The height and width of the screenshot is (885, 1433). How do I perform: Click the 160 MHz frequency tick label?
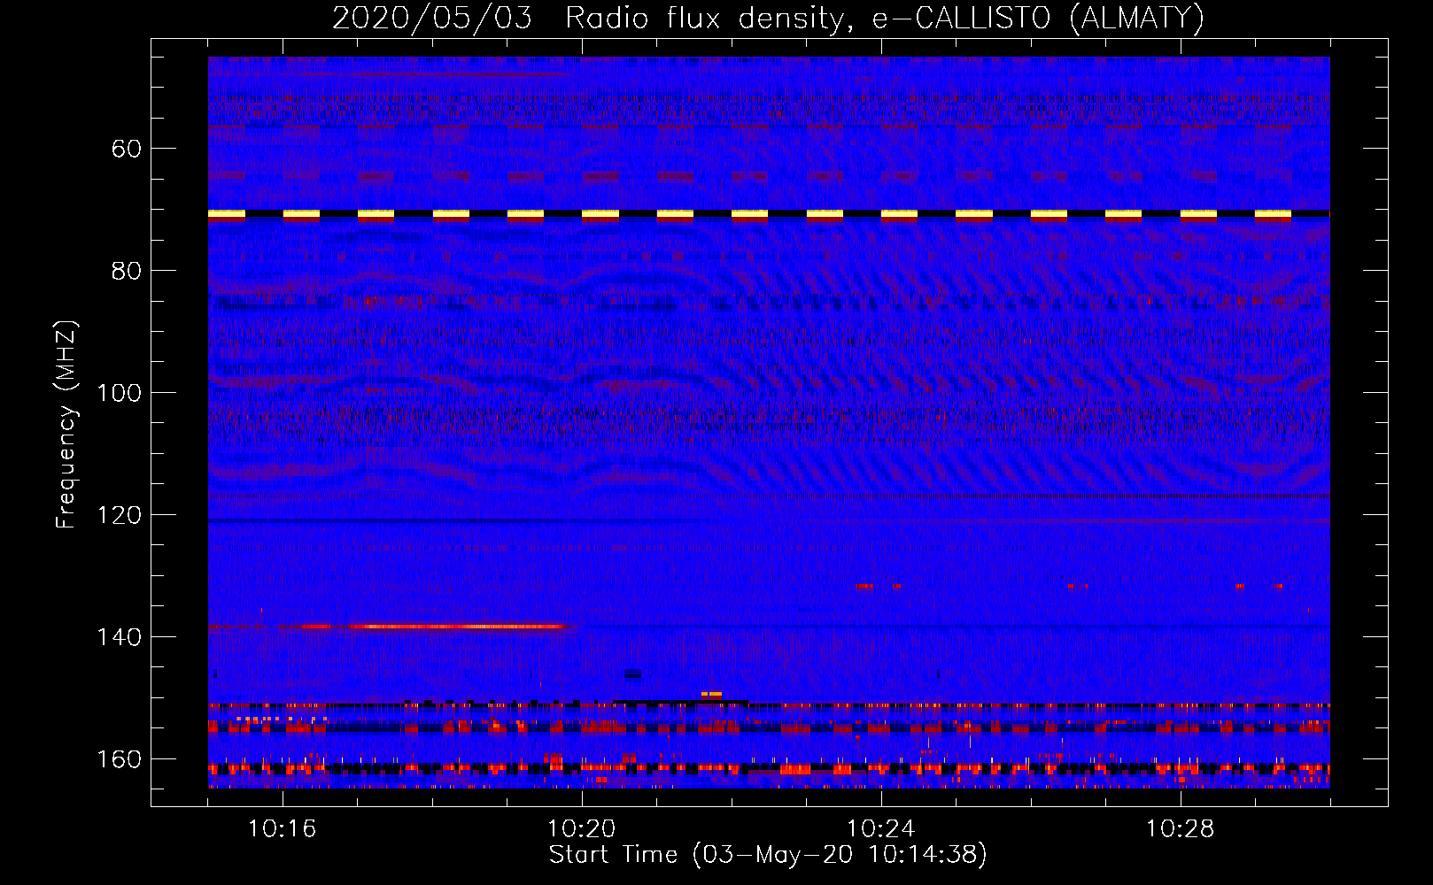(x=119, y=759)
